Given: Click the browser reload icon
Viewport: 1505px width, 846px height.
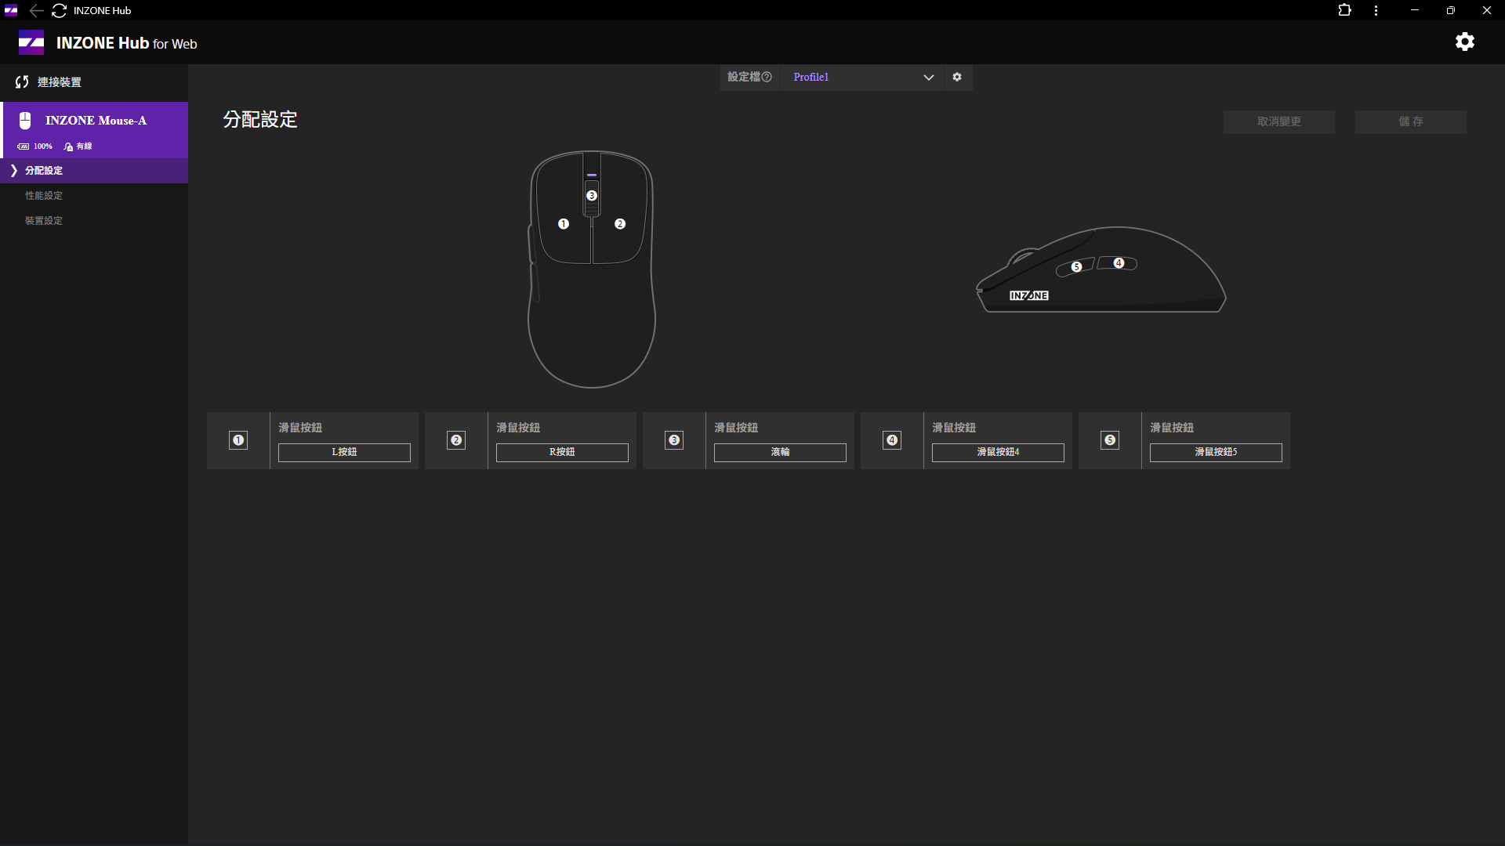Looking at the screenshot, I should [x=59, y=10].
